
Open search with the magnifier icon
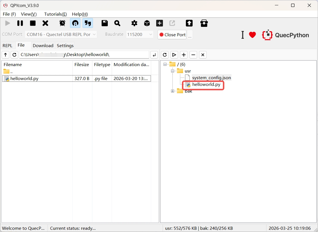tap(117, 23)
